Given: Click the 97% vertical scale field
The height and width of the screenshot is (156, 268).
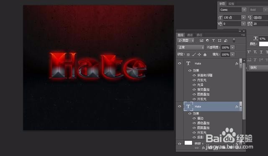Looking at the screenshot, I should (263, 39).
